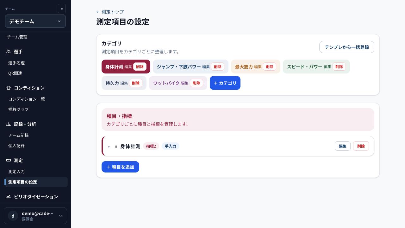Click the 測定 ruler icon in the sidebar
405x228 pixels.
point(9,160)
